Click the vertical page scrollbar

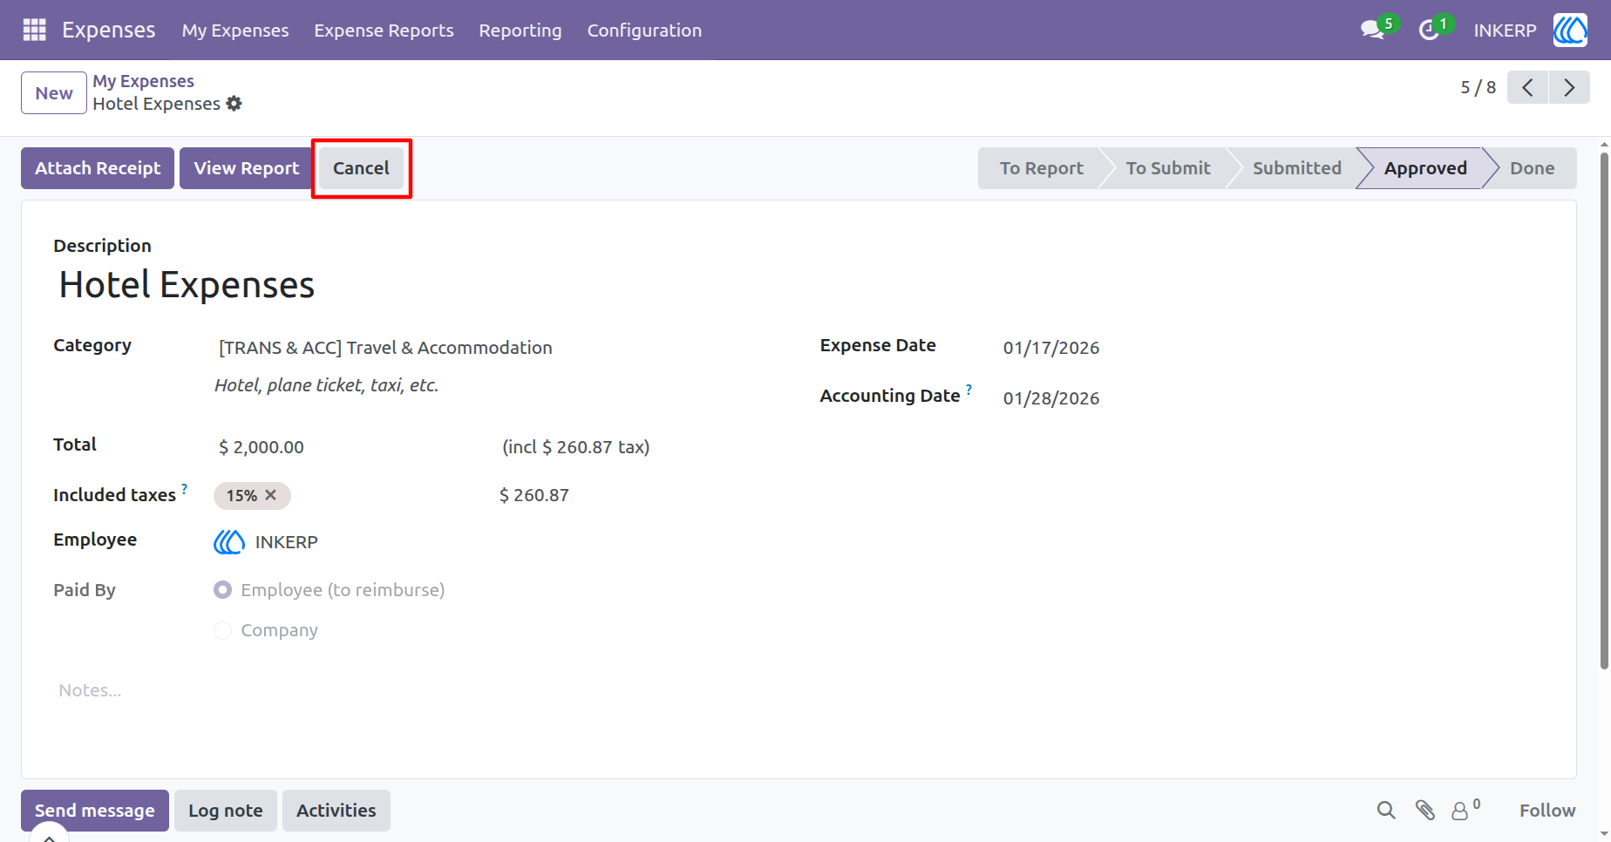pos(1604,410)
